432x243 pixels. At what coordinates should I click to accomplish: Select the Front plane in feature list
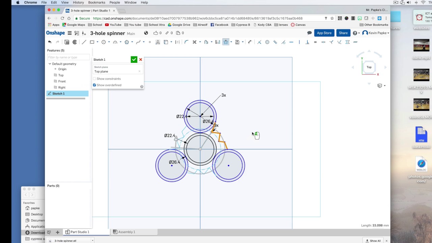tap(62, 81)
